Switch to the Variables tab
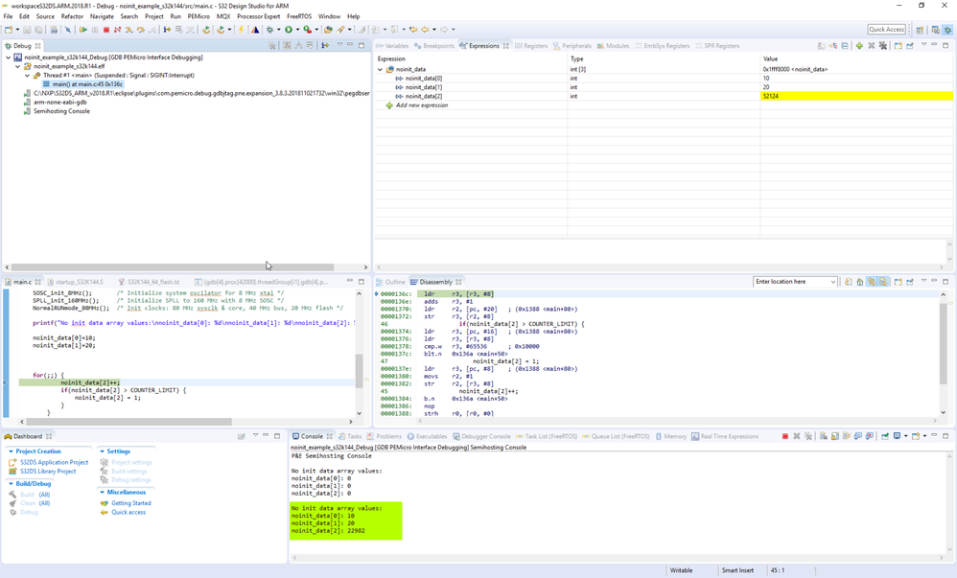Image resolution: width=957 pixels, height=578 pixels. click(392, 46)
